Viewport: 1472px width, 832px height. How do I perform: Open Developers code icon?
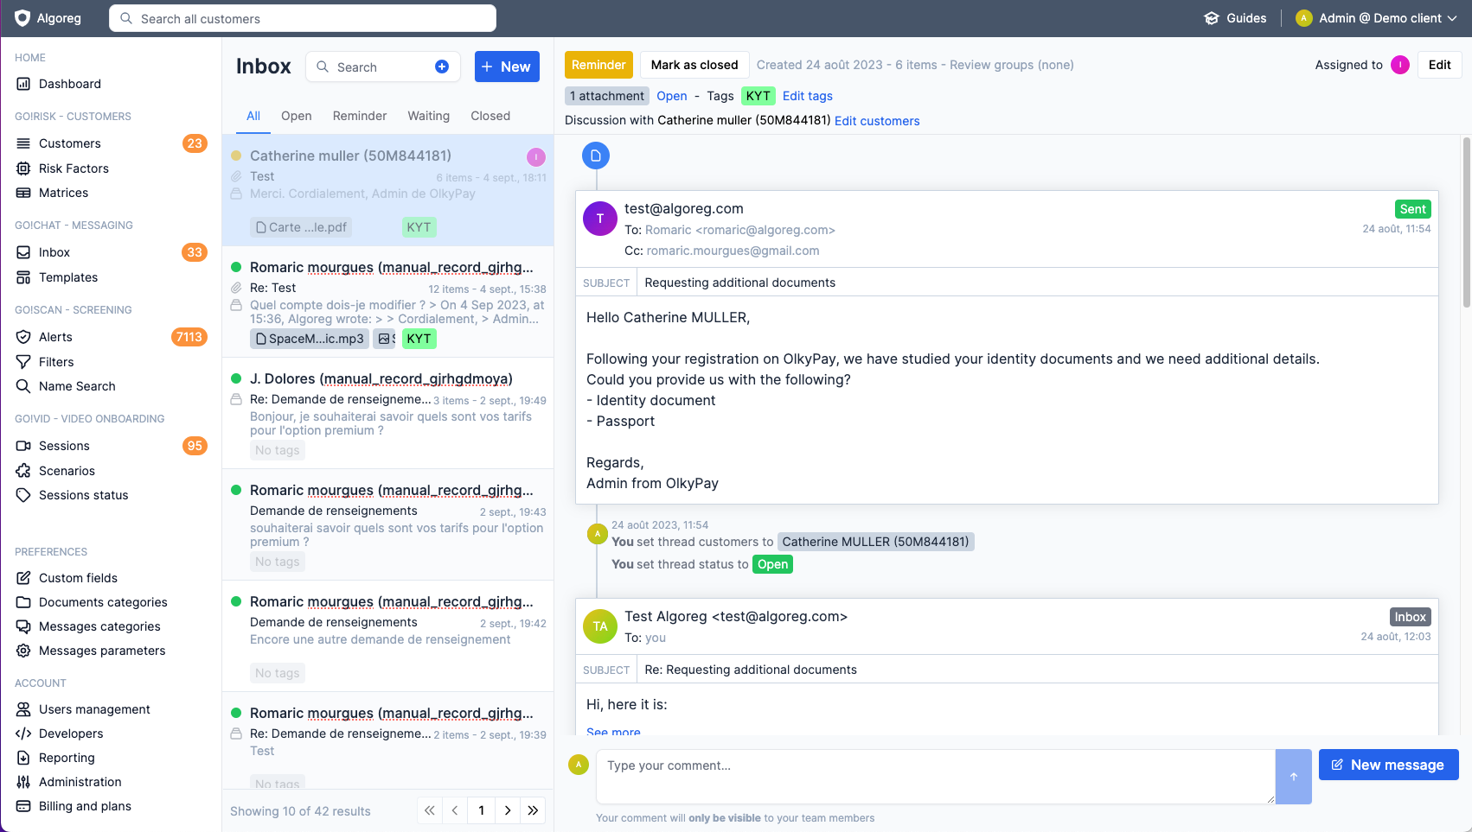[23, 734]
